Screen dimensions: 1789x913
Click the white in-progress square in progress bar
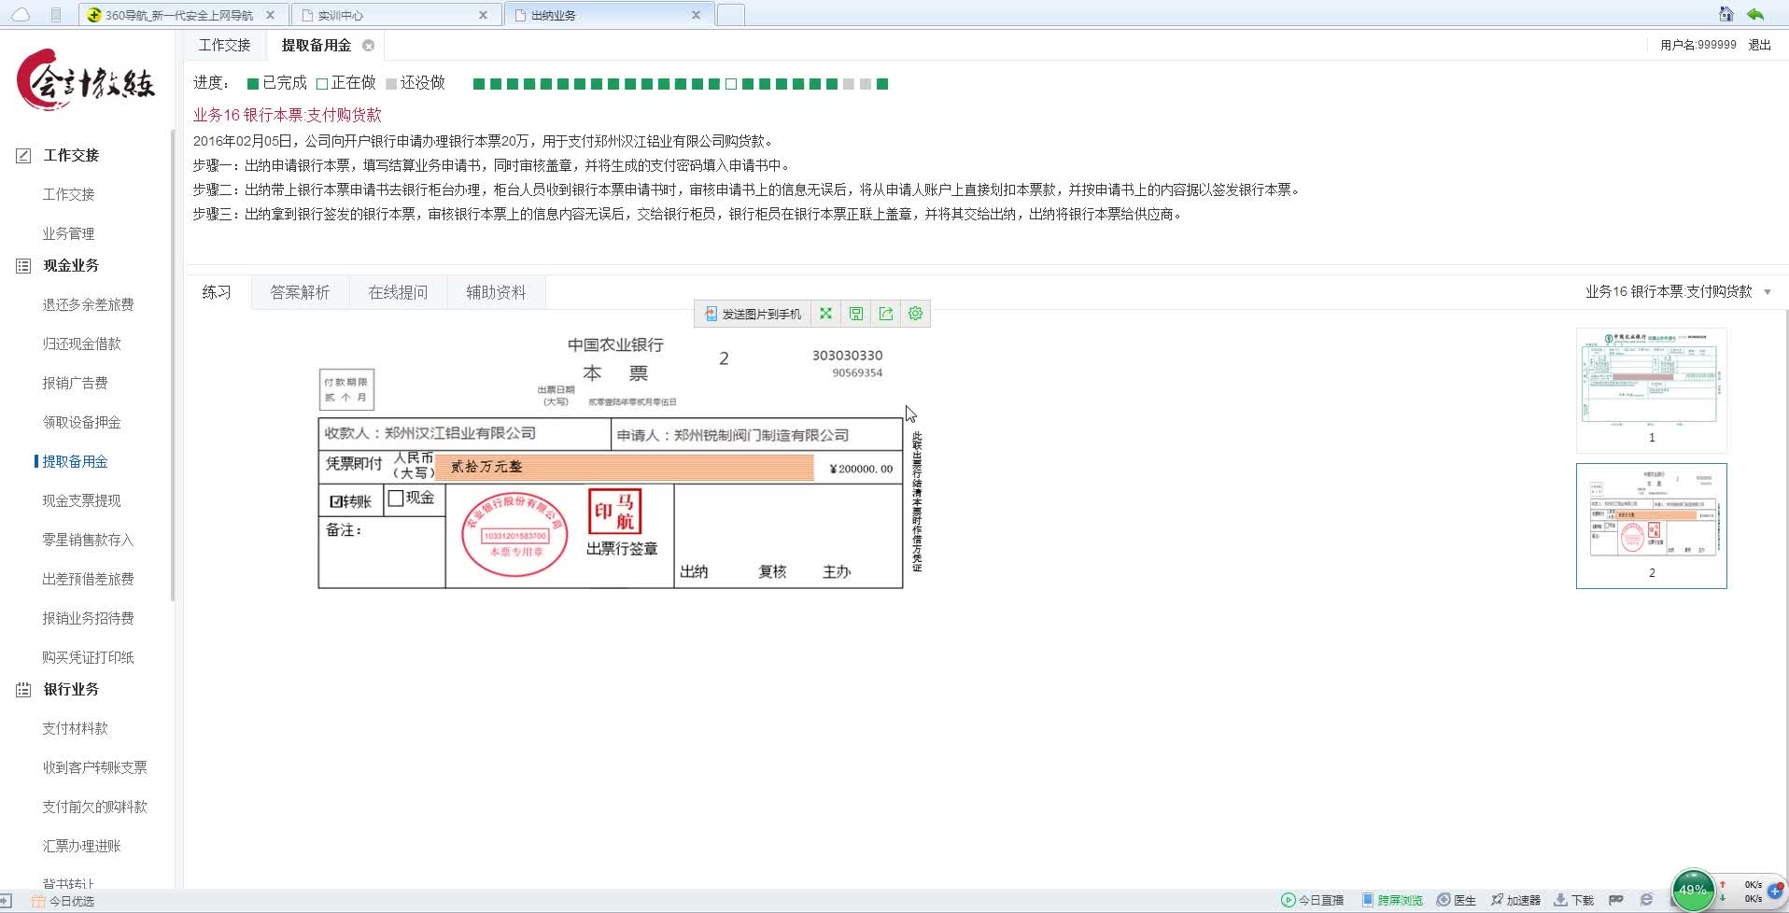point(731,84)
